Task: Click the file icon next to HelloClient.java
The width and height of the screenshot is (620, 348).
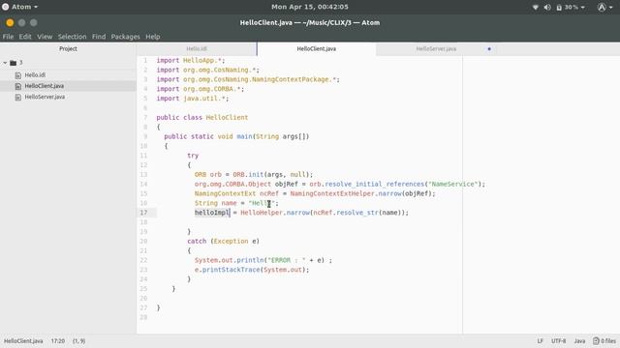Action: (18, 86)
